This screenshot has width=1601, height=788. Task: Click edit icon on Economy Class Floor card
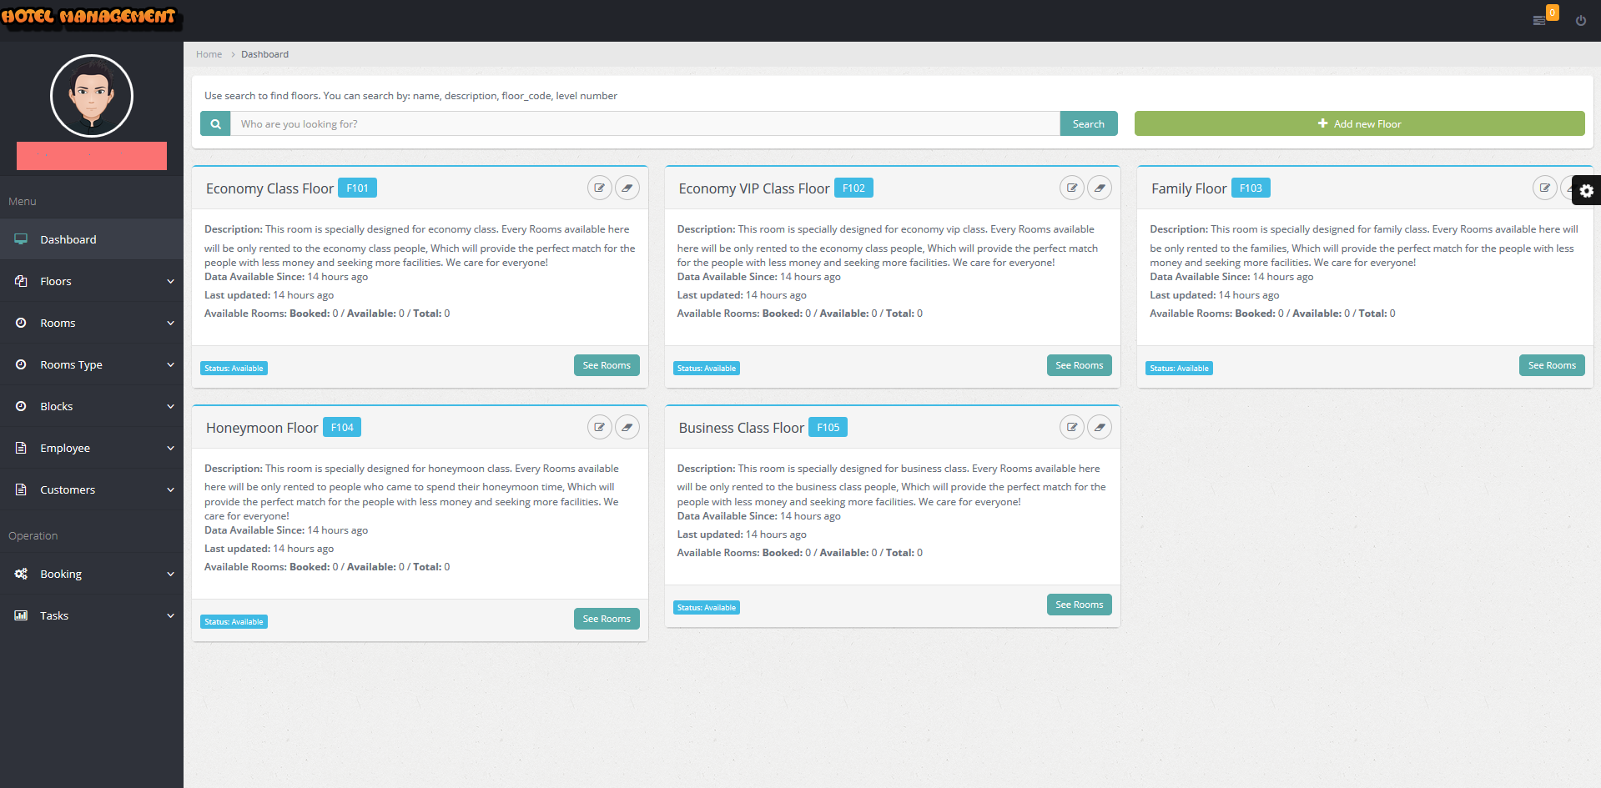point(599,188)
